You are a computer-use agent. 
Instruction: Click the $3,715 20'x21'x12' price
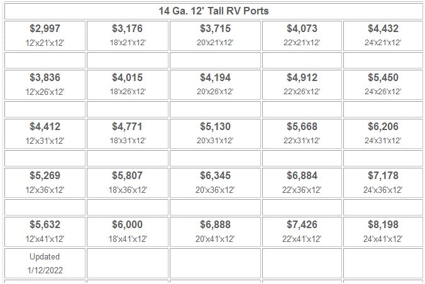[x=215, y=28]
